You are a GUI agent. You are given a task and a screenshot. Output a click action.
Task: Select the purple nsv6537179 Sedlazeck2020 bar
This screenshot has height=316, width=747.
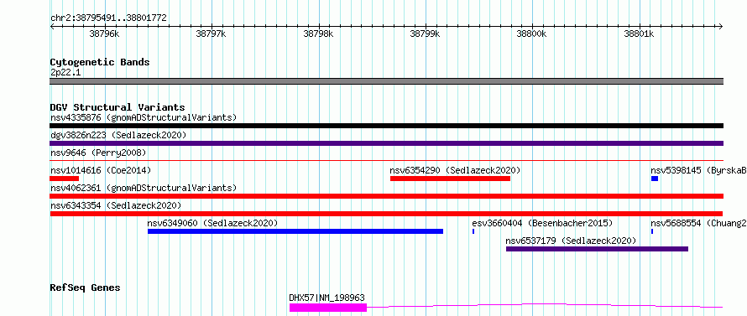597,249
